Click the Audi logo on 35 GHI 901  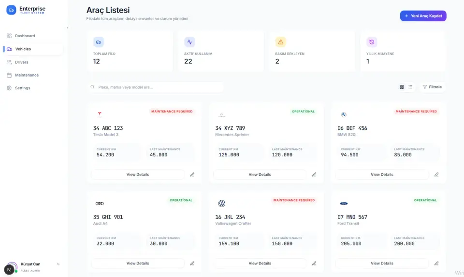[100, 204]
